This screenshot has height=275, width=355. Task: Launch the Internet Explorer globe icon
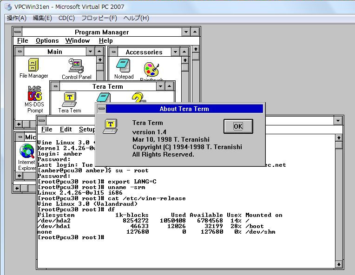pyautogui.click(x=26, y=151)
